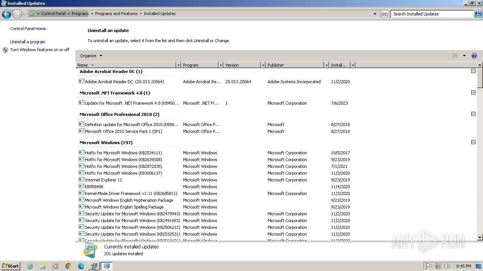Open the Program column filter dropdown
The width and height of the screenshot is (483, 271).
(221, 65)
